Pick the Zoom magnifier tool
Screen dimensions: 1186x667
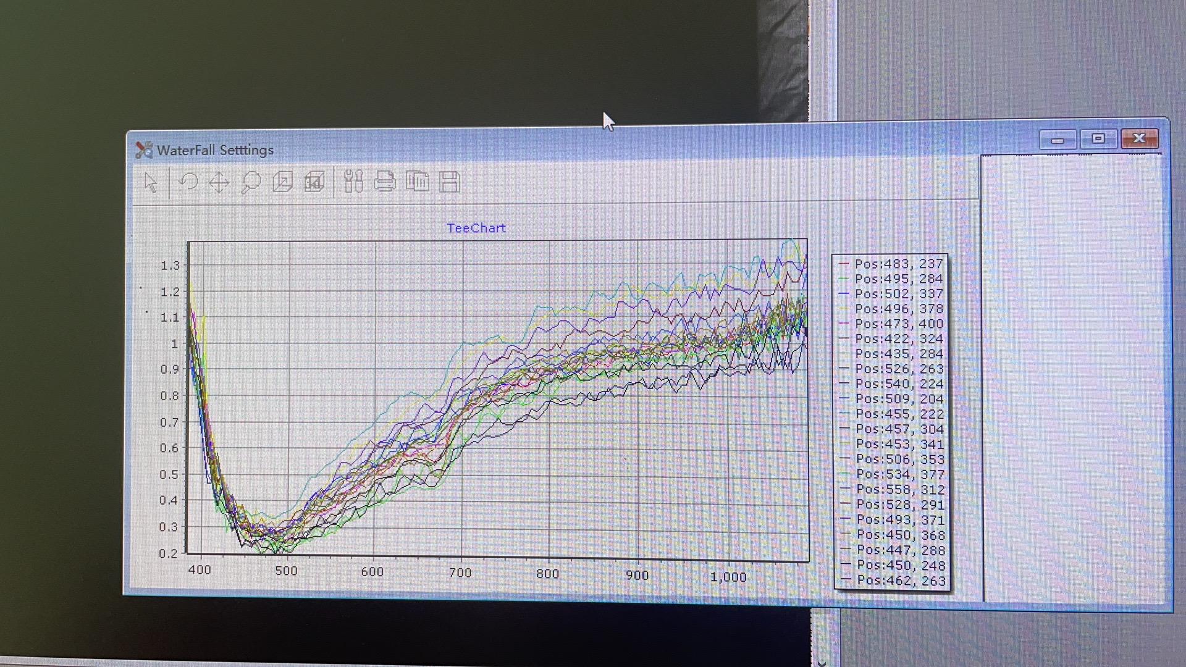pos(251,182)
